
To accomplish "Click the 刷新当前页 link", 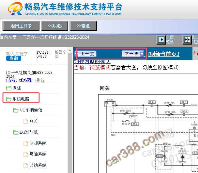I will (x=164, y=54).
